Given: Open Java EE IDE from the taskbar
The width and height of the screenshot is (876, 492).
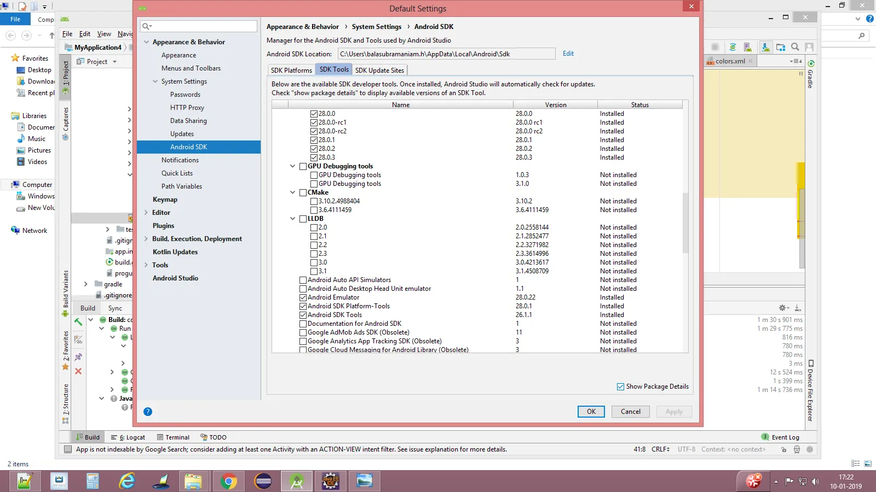Looking at the screenshot, I should (331, 481).
